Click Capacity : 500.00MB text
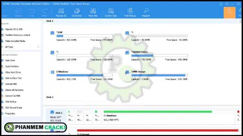The image size is (243, 136). [66, 40]
